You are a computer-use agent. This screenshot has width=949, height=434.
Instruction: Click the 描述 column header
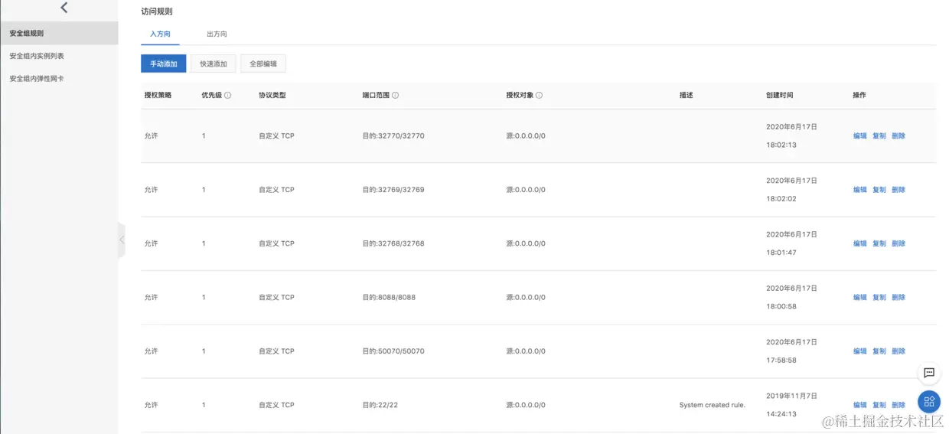686,96
